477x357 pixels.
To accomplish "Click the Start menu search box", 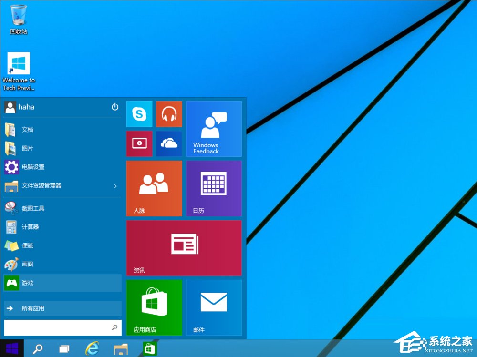I will (57, 327).
